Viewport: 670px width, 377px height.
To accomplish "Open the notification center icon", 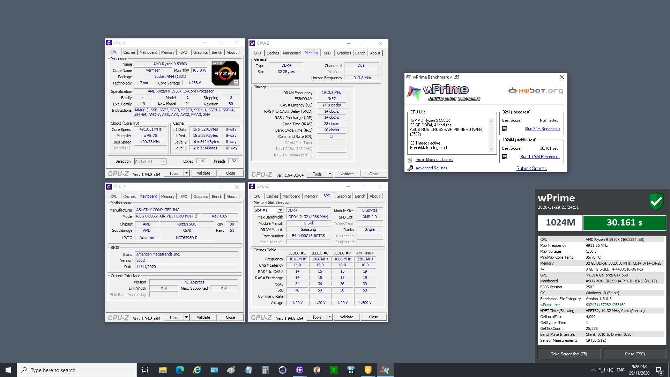I will point(659,370).
